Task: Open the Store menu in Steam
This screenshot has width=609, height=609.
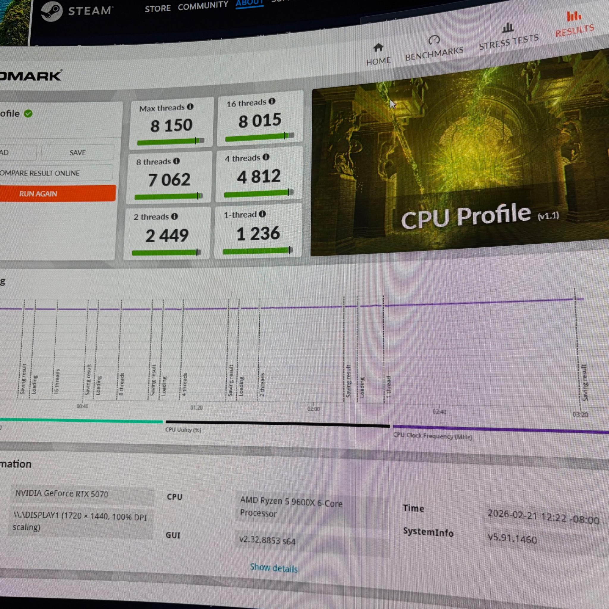Action: [158, 9]
